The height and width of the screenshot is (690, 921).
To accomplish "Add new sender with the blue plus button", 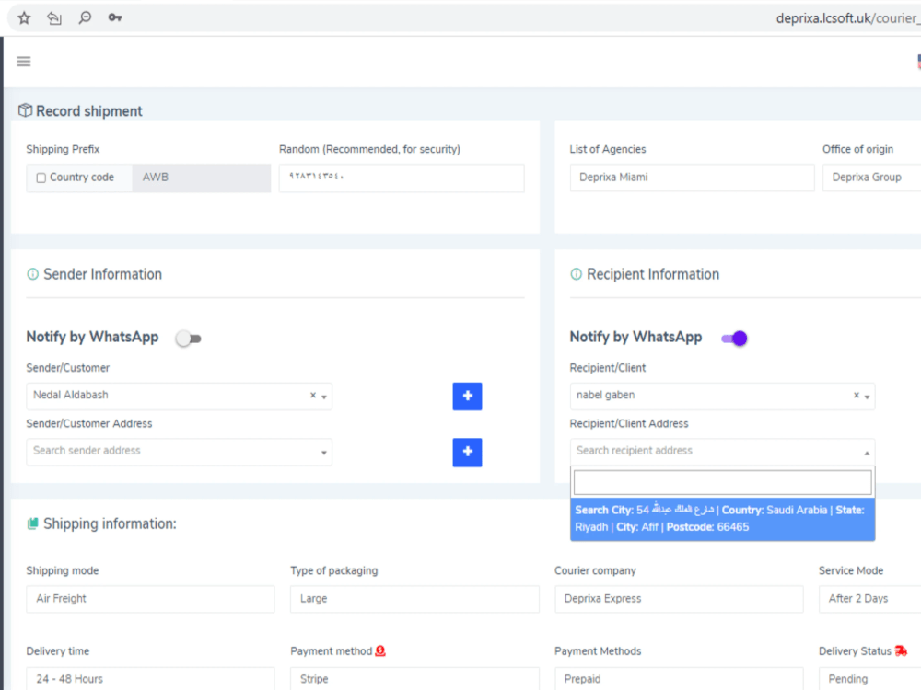I will [467, 396].
